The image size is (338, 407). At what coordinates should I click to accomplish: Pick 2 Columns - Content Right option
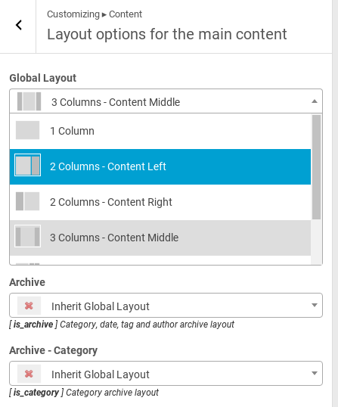coord(160,202)
